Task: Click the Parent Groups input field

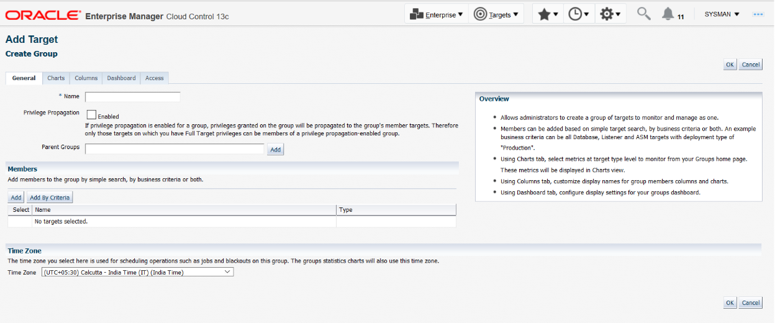Action: coord(175,149)
